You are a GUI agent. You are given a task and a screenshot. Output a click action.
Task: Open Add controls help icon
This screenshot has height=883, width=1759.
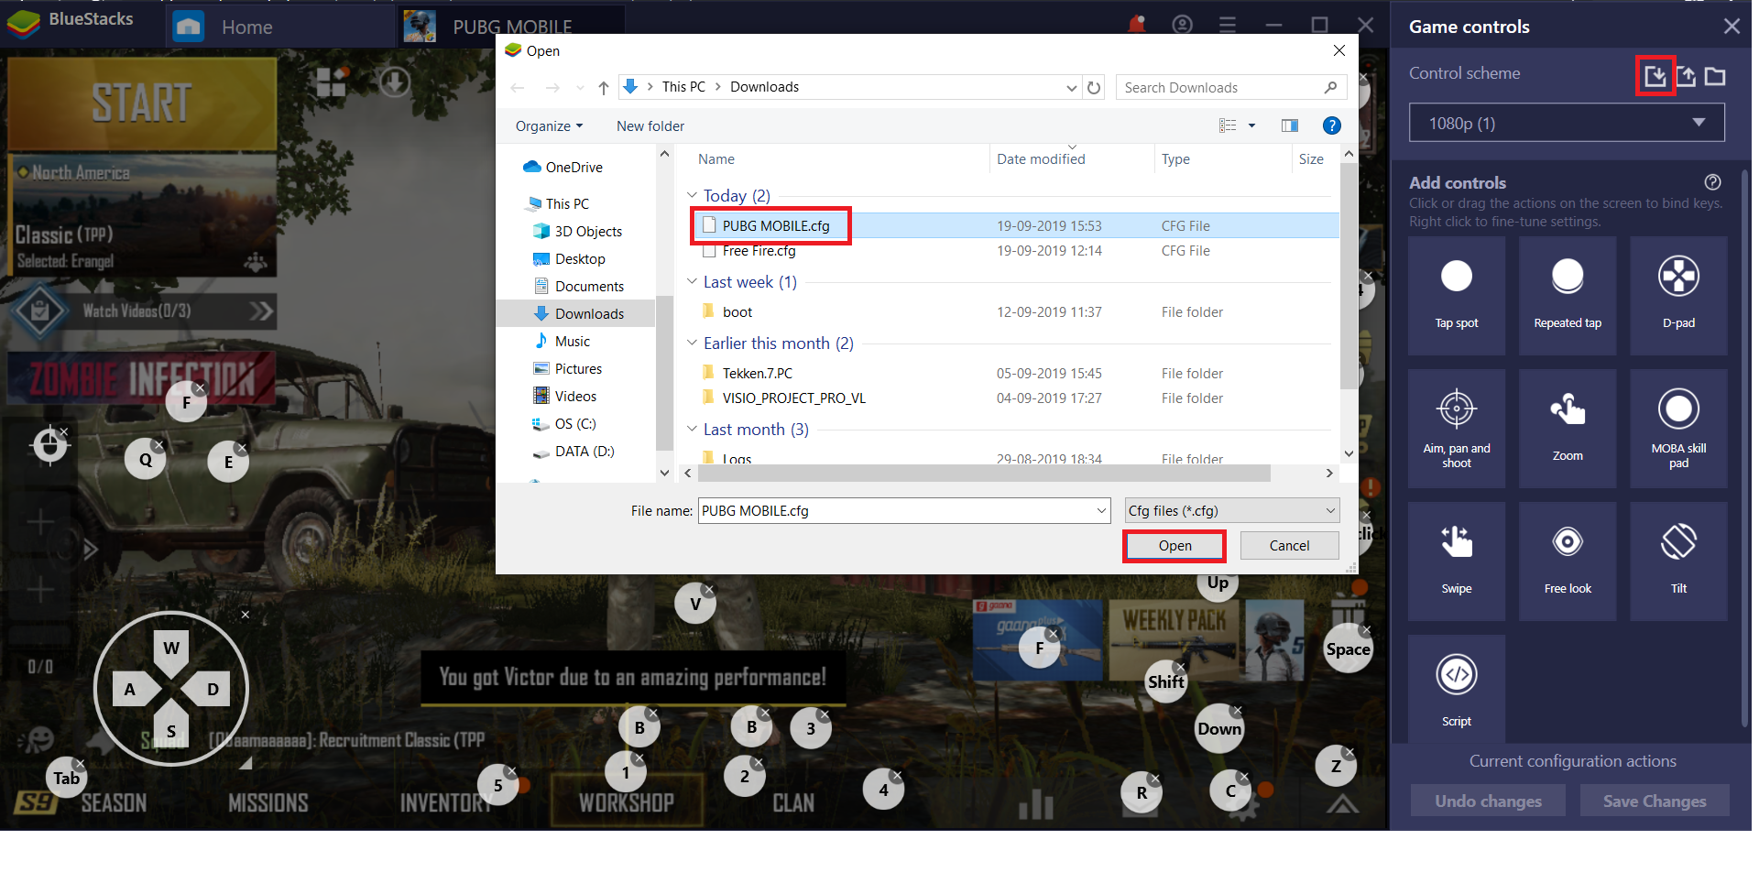pos(1712,182)
